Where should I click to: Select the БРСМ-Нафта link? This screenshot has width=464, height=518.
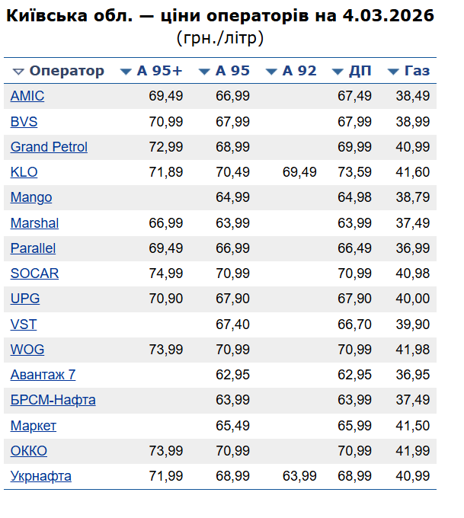[53, 400]
